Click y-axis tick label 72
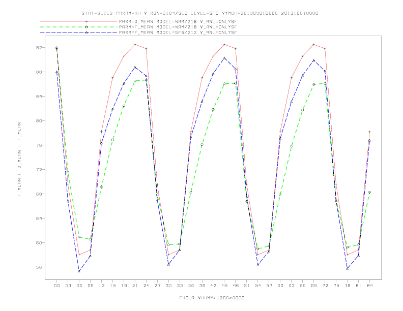 [39, 170]
